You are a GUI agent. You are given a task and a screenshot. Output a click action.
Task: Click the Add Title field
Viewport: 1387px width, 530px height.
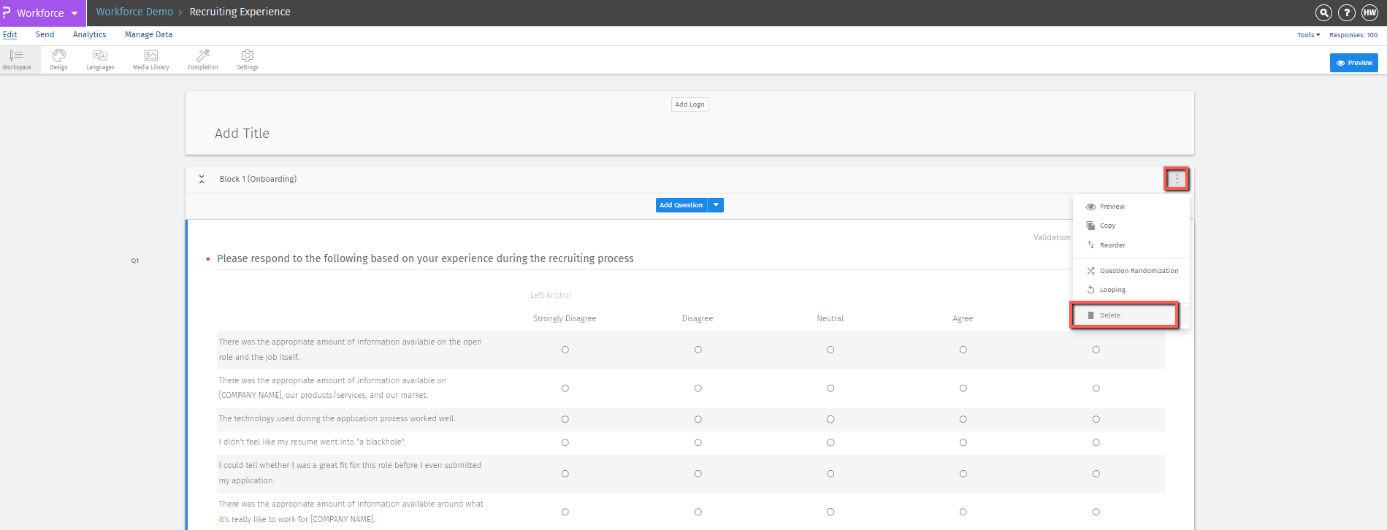(x=242, y=134)
